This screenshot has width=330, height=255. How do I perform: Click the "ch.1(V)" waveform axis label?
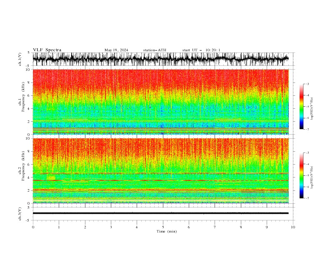pos(20,59)
